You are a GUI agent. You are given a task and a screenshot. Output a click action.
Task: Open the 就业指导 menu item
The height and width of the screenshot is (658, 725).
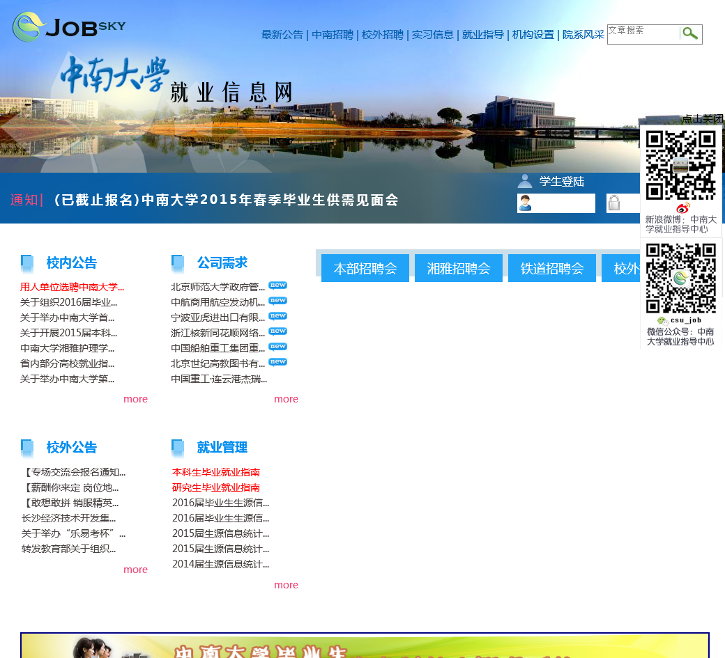(x=482, y=35)
